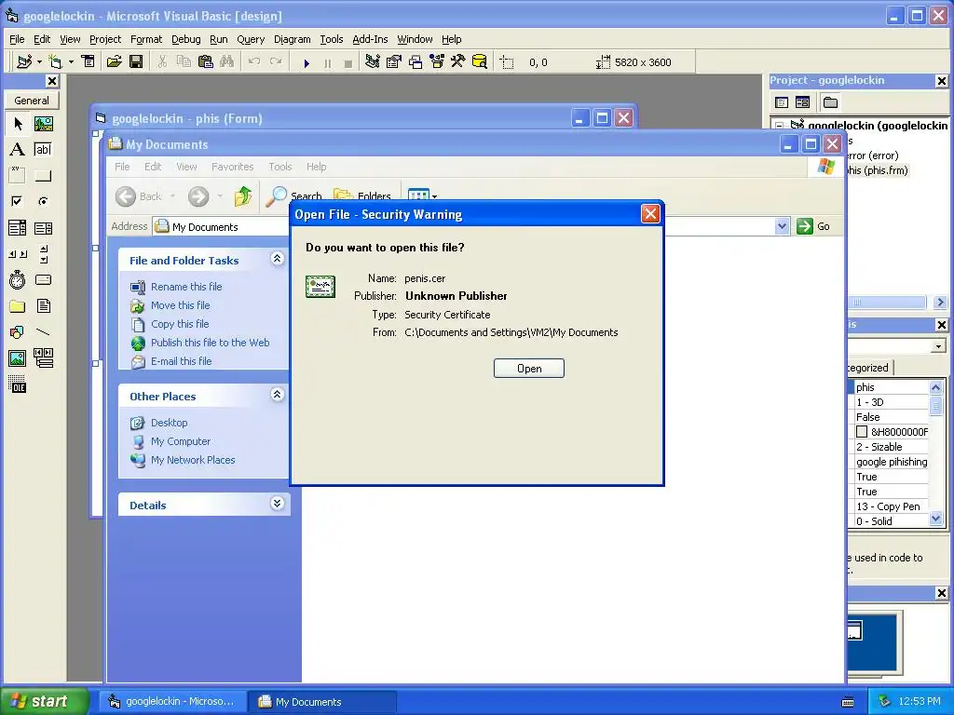This screenshot has width=954, height=715.
Task: Select the OptionButton control tool
Action: point(43,201)
